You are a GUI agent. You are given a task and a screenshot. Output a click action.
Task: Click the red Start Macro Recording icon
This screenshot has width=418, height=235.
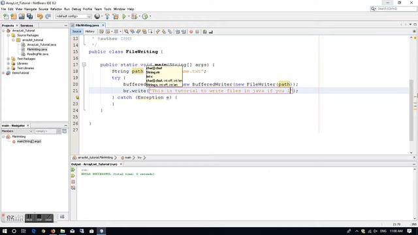191,32
